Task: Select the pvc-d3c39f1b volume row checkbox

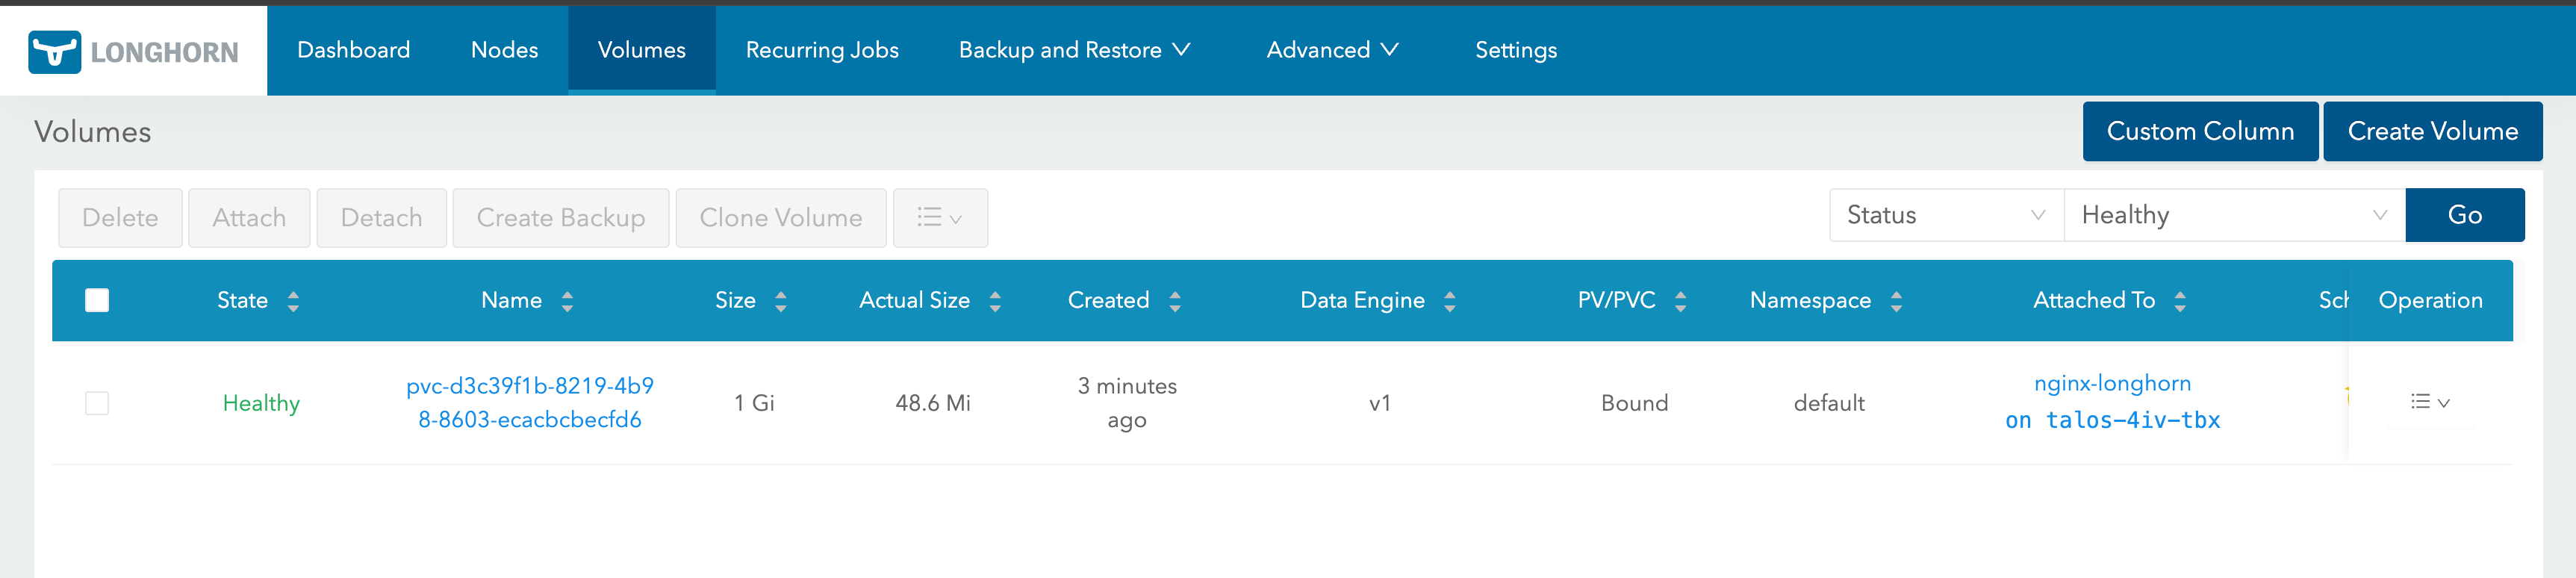Action: (97, 403)
